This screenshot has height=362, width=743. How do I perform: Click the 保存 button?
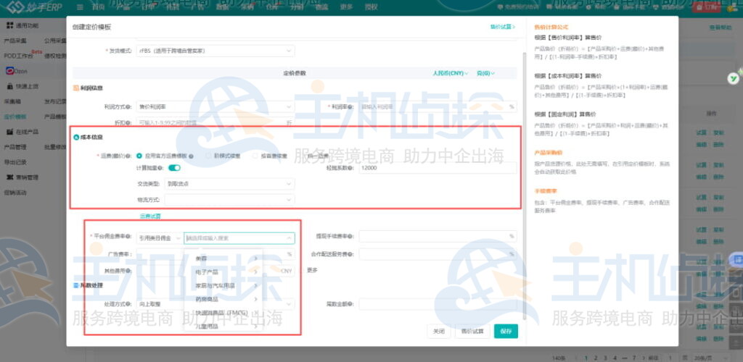pyautogui.click(x=506, y=332)
